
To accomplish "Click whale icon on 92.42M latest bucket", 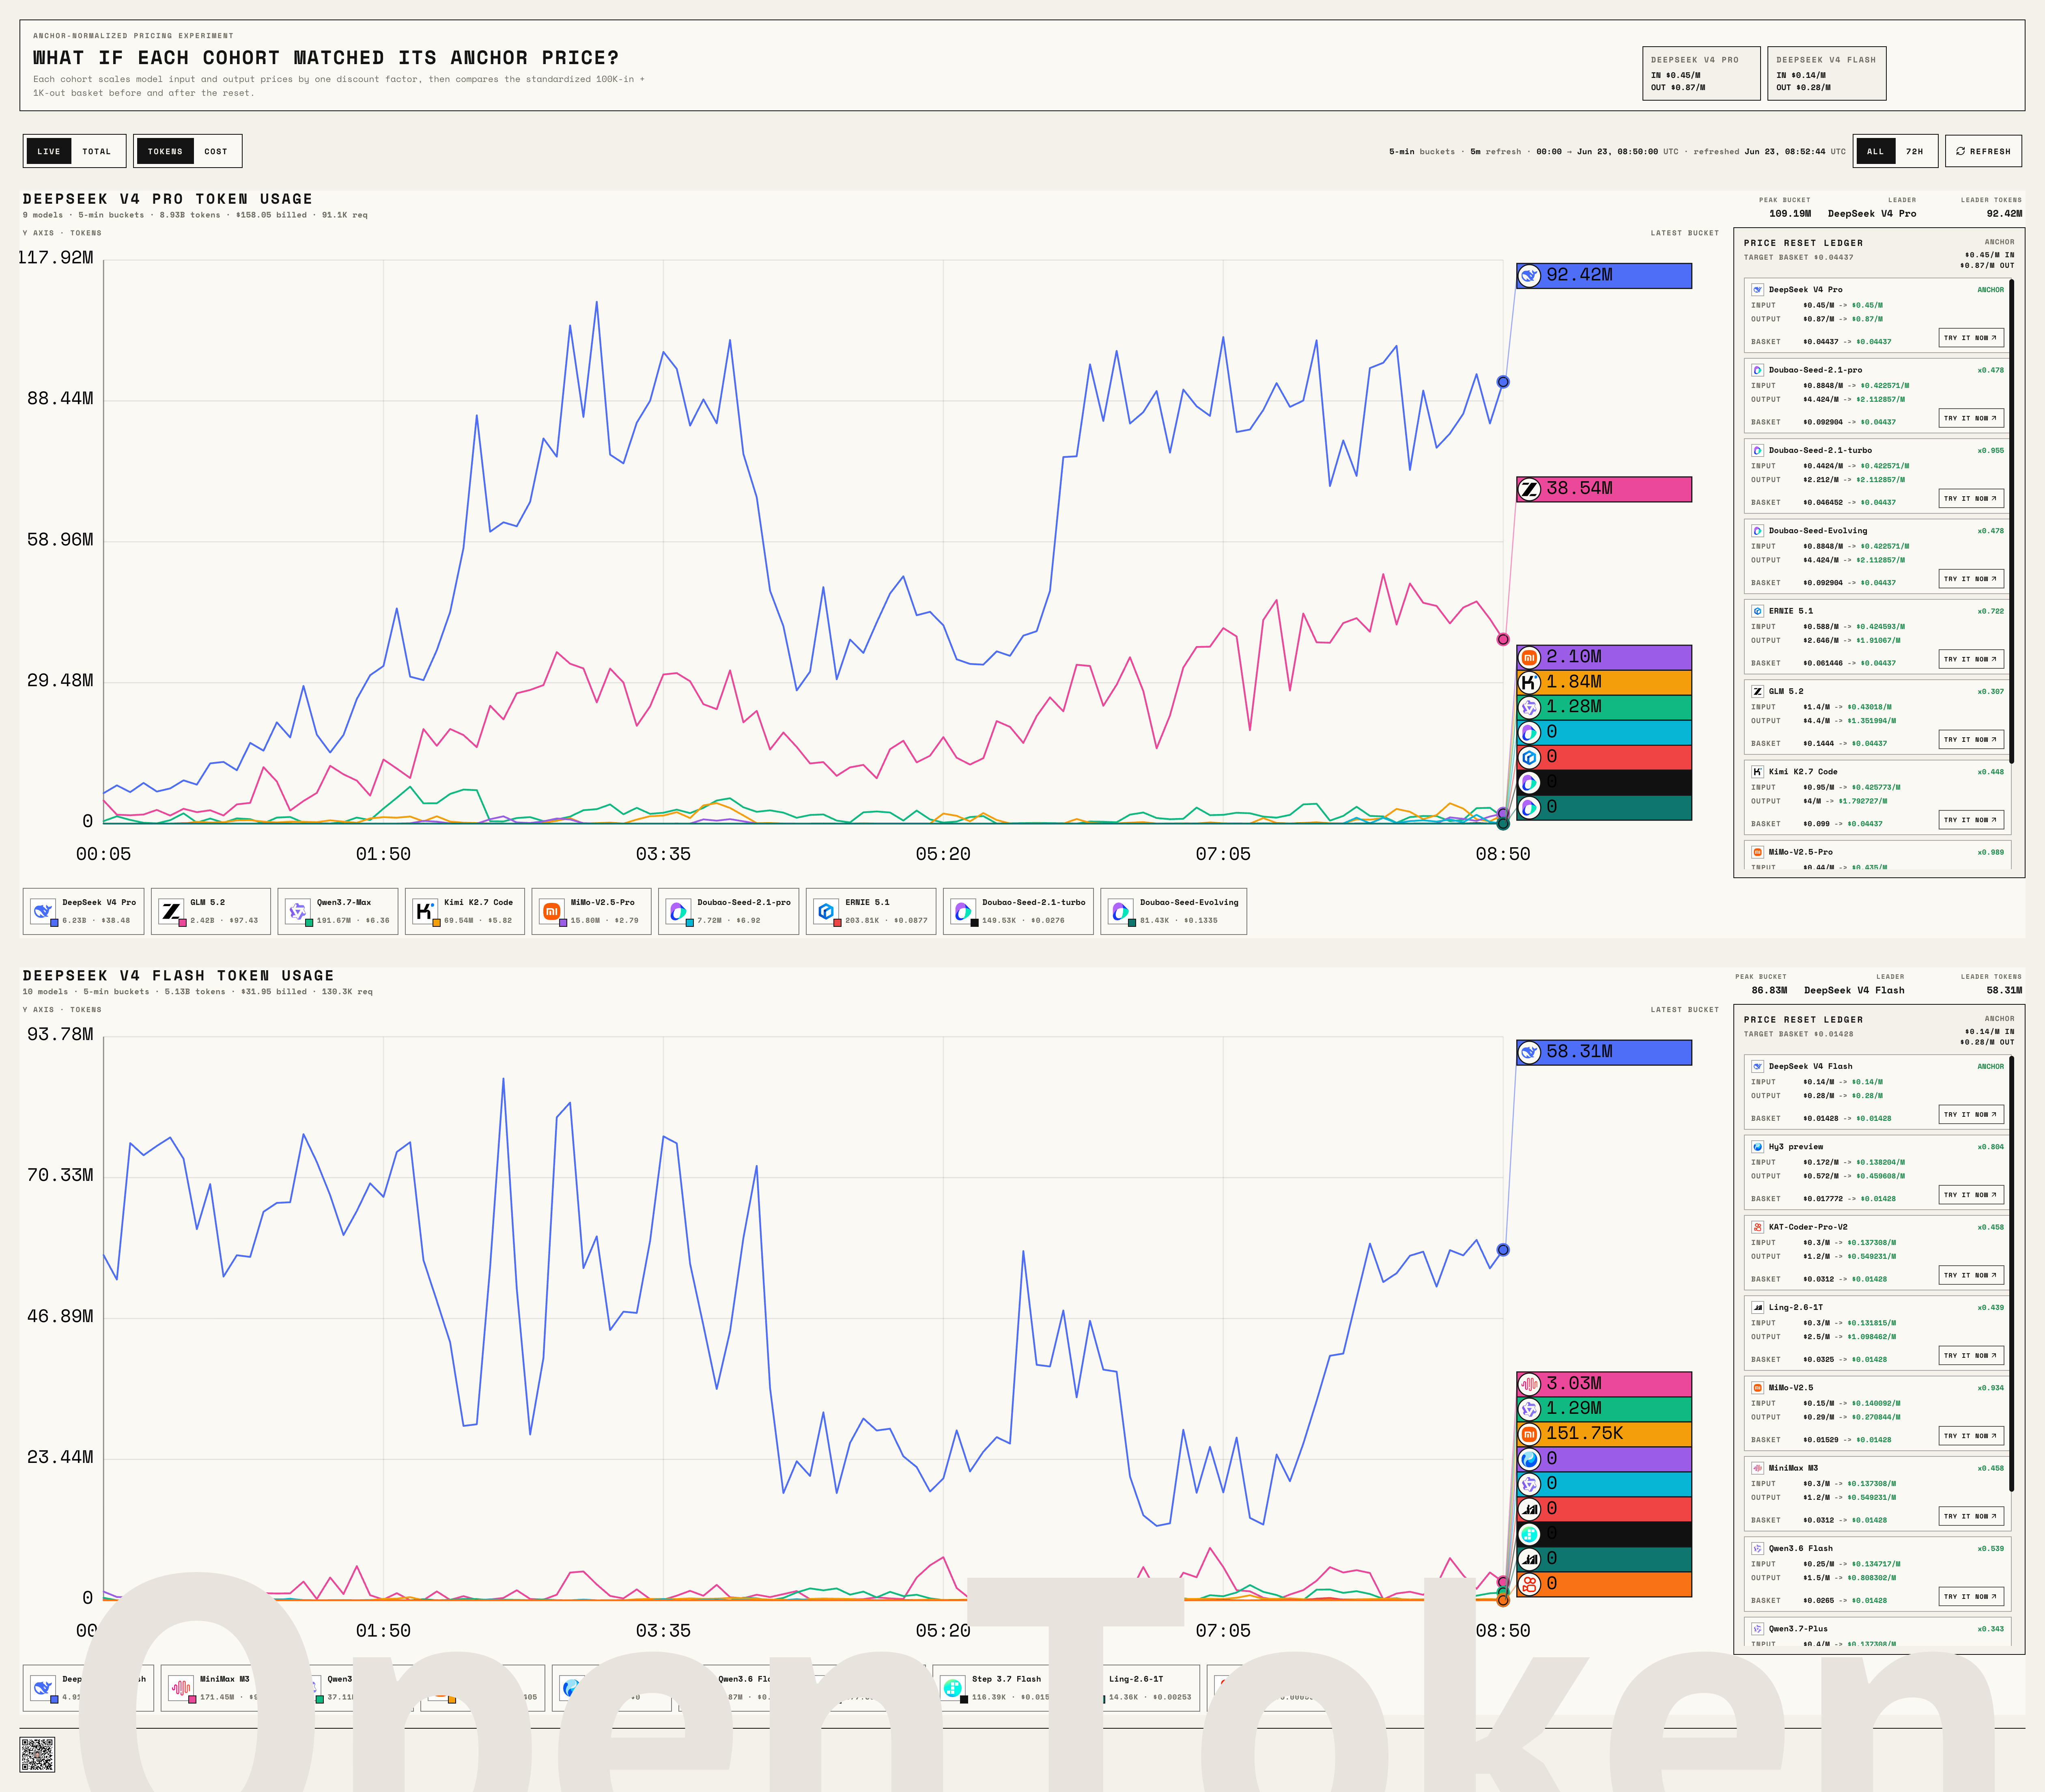I will click(1529, 276).
